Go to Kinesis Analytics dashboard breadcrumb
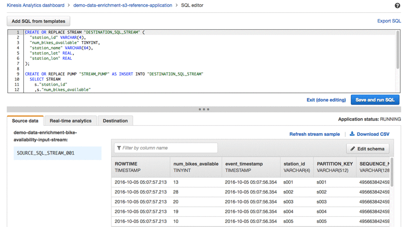 point(35,5)
